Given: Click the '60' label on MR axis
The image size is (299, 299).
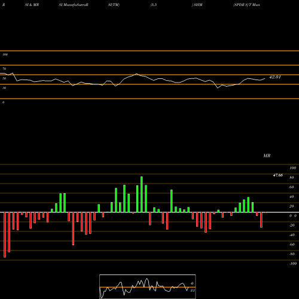Looking at the screenshot, I should [x=292, y=187].
